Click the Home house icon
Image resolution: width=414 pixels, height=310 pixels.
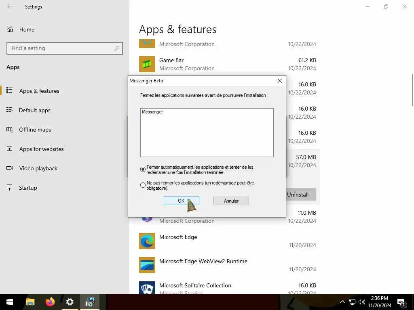[x=10, y=29]
